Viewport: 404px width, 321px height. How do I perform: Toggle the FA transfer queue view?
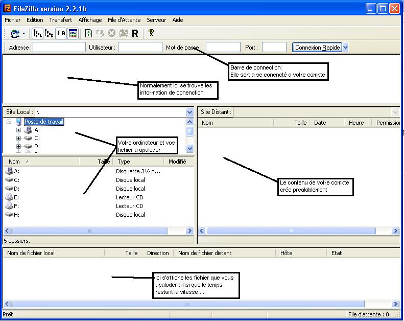(61, 34)
